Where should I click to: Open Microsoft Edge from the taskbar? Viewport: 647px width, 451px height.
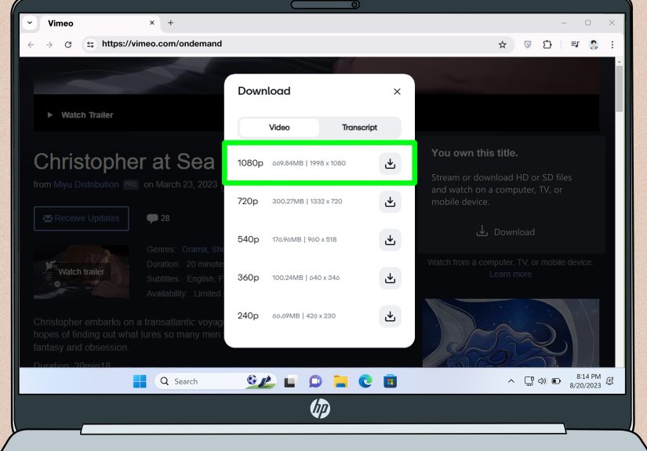[365, 381]
